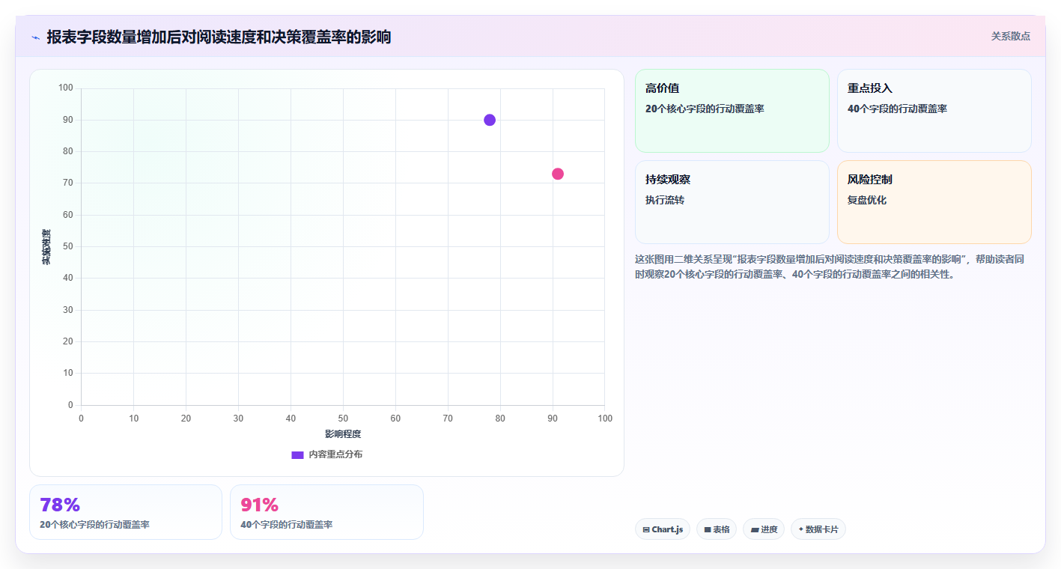The width and height of the screenshot is (1061, 569).
Task: Click the 91% stat card
Action: [x=326, y=512]
